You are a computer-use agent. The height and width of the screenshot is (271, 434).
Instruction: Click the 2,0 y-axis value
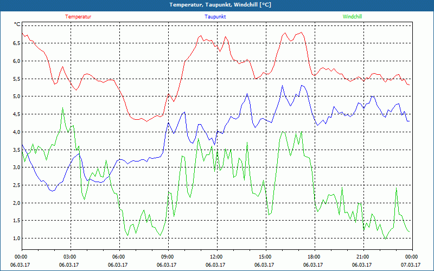tap(17, 203)
